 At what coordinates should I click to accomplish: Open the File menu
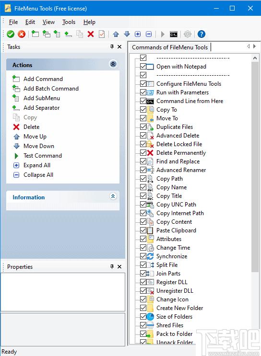pyautogui.click(x=13, y=22)
